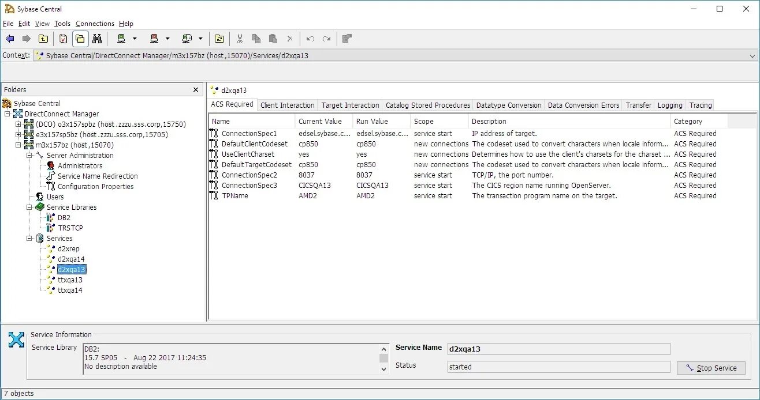Open the Context path dropdown
The image size is (760, 400).
pyautogui.click(x=752, y=56)
